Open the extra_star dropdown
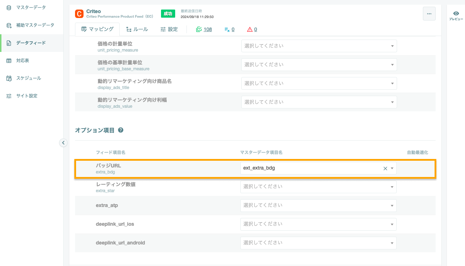This screenshot has height=266, width=465. pyautogui.click(x=318, y=187)
